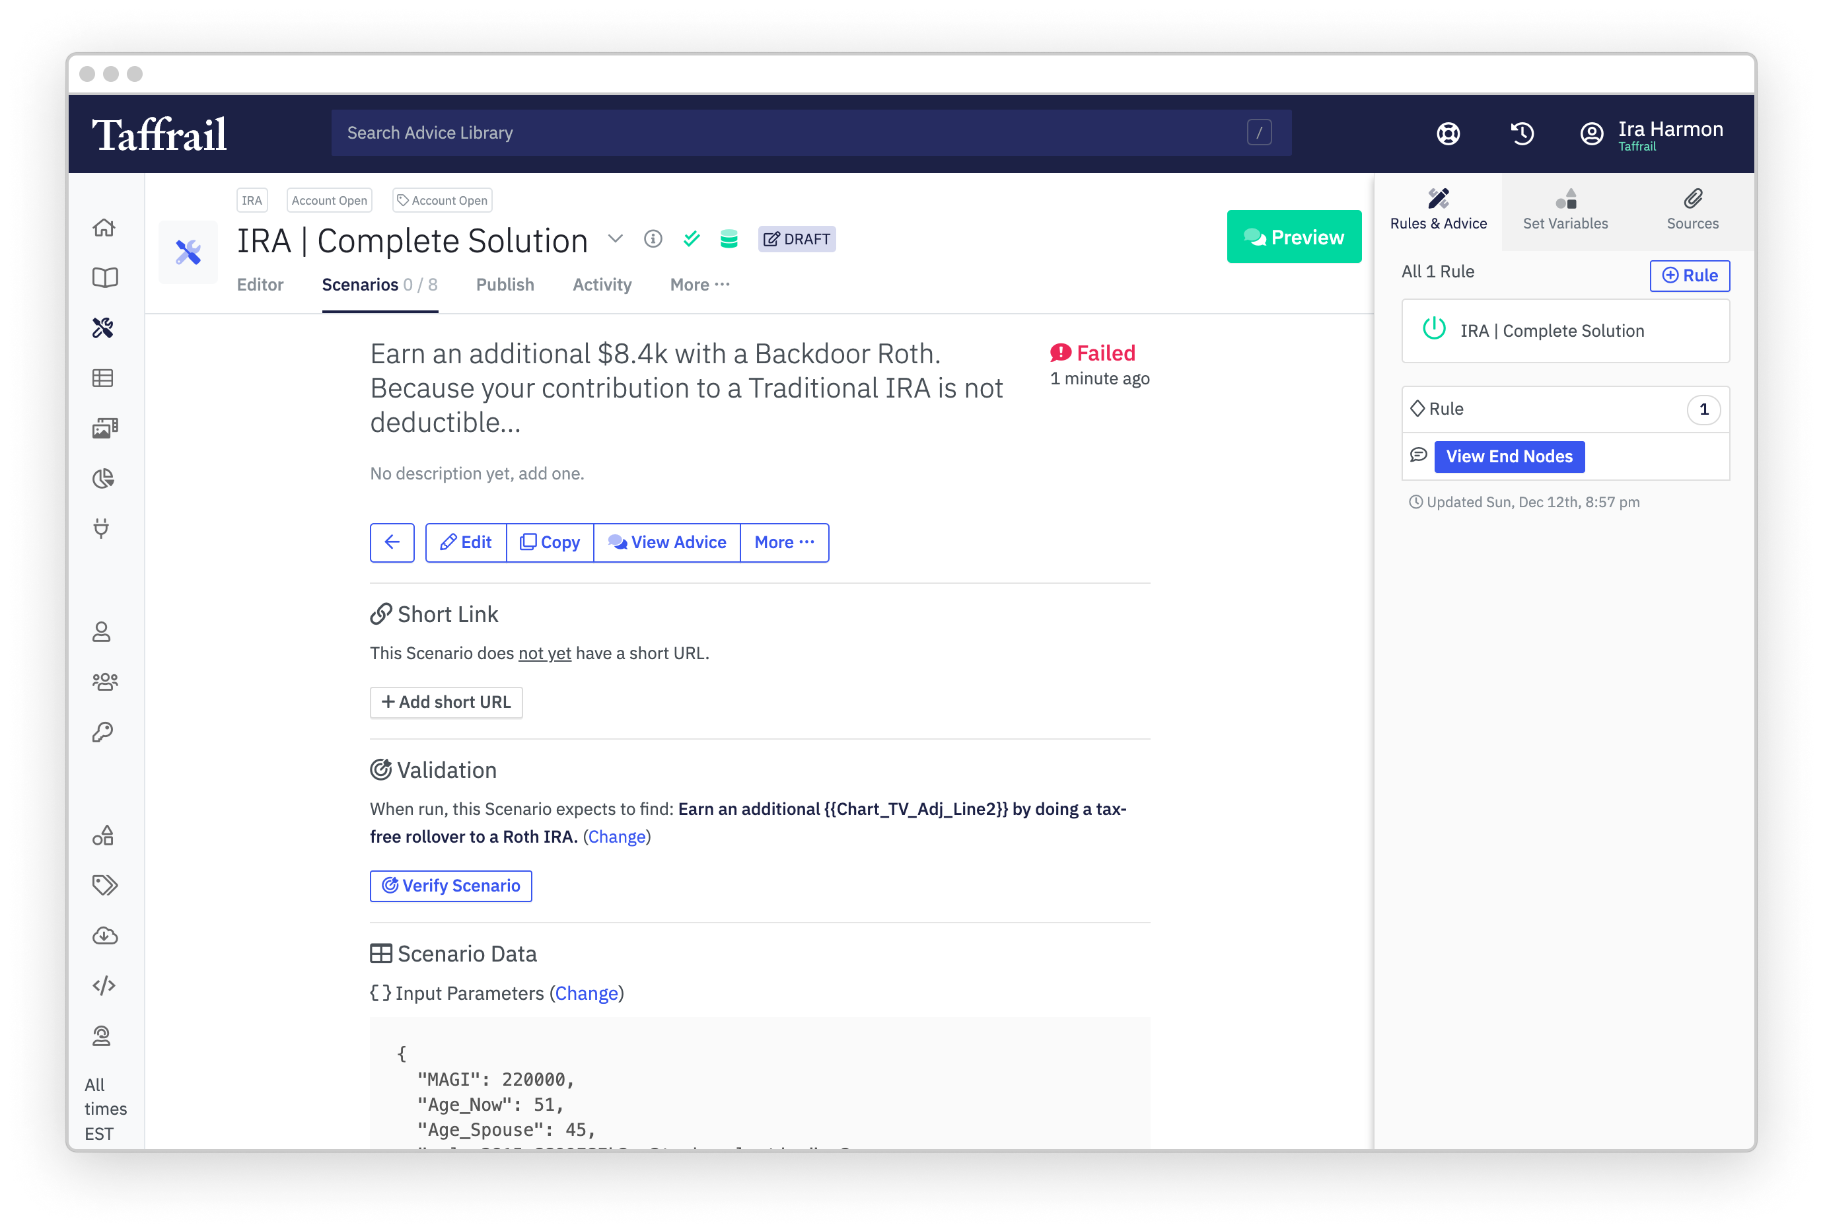Click the green double-check status icon
The height and width of the screenshot is (1231, 1823).
point(691,239)
